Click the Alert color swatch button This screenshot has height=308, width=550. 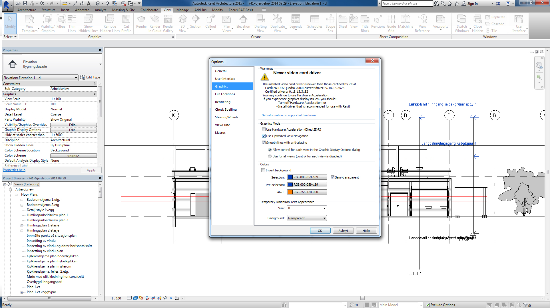click(x=307, y=192)
